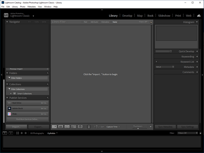The height and width of the screenshot is (153, 204).
Task: Expand the Smart Collections group
Action: tap(11, 93)
